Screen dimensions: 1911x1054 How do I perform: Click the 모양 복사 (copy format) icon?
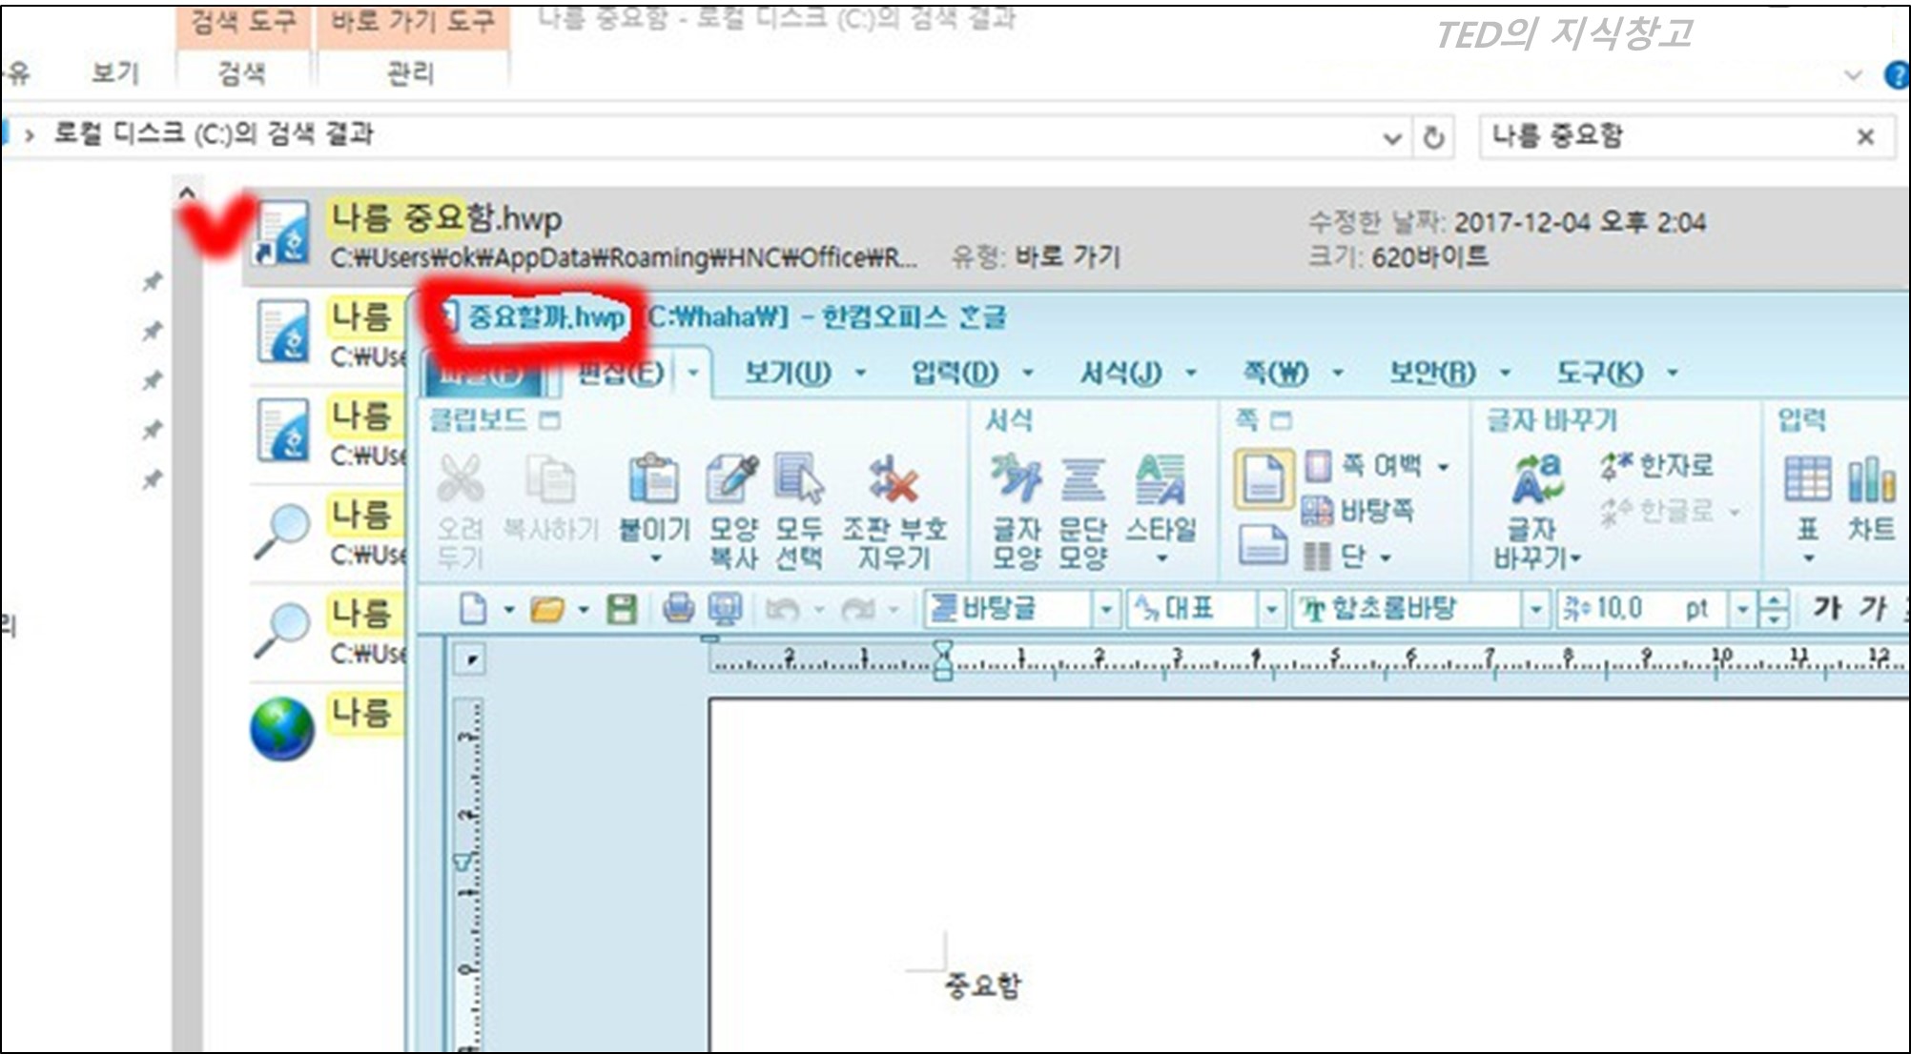[731, 479]
